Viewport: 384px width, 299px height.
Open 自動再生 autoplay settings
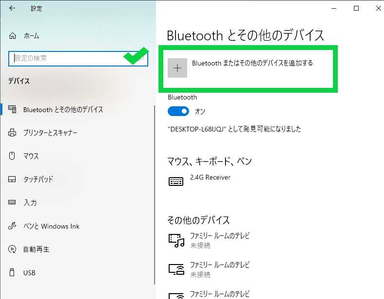pyautogui.click(x=36, y=249)
